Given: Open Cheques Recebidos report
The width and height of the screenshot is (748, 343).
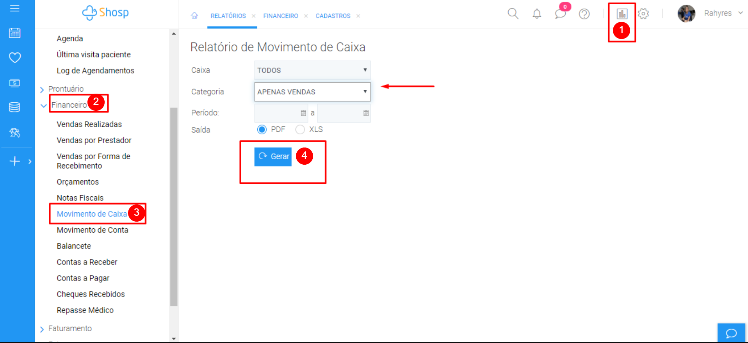Looking at the screenshot, I should [91, 294].
